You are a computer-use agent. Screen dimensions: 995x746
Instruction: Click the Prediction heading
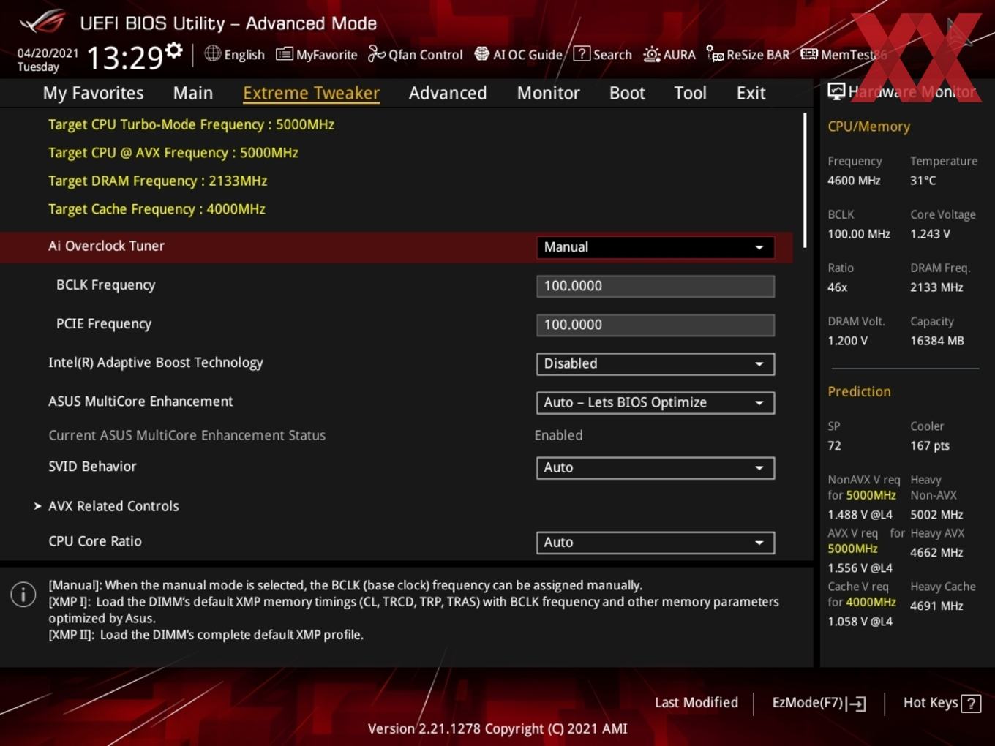pyautogui.click(x=859, y=391)
